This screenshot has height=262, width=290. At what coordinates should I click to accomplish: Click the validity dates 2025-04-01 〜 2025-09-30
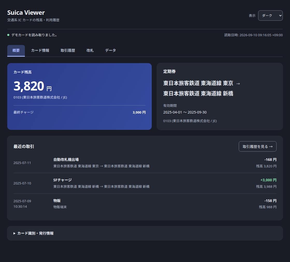pos(185,112)
